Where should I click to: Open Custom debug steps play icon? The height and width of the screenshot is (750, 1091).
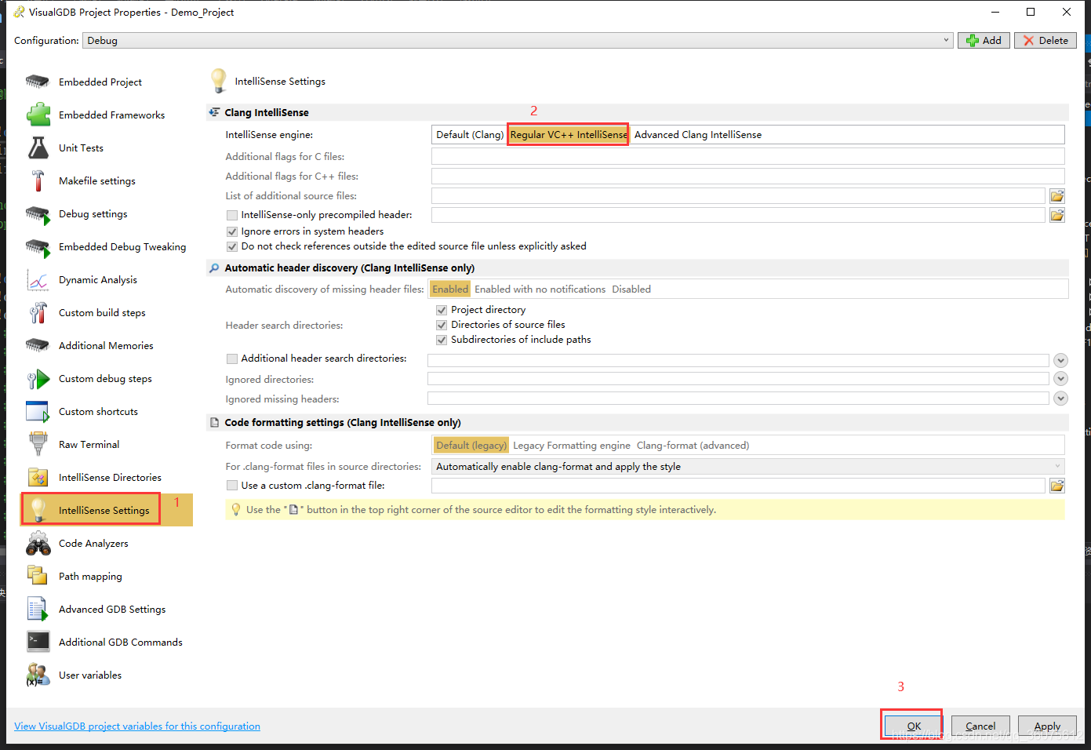(x=38, y=378)
